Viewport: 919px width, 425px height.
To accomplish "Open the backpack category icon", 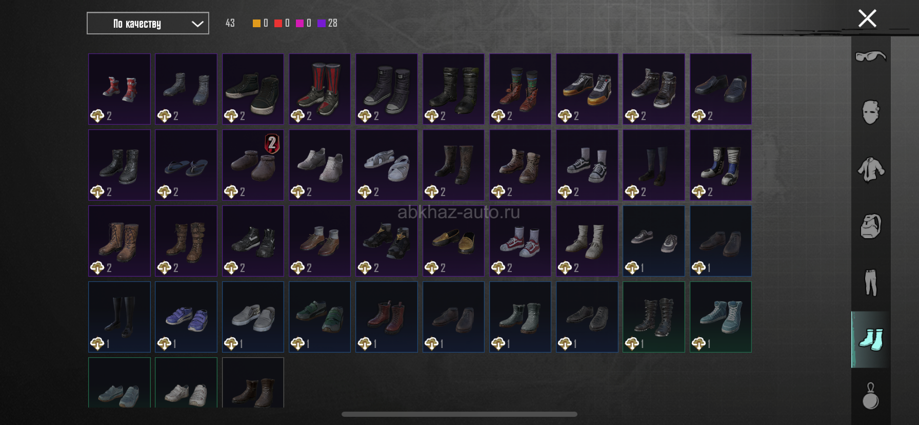I will click(870, 226).
